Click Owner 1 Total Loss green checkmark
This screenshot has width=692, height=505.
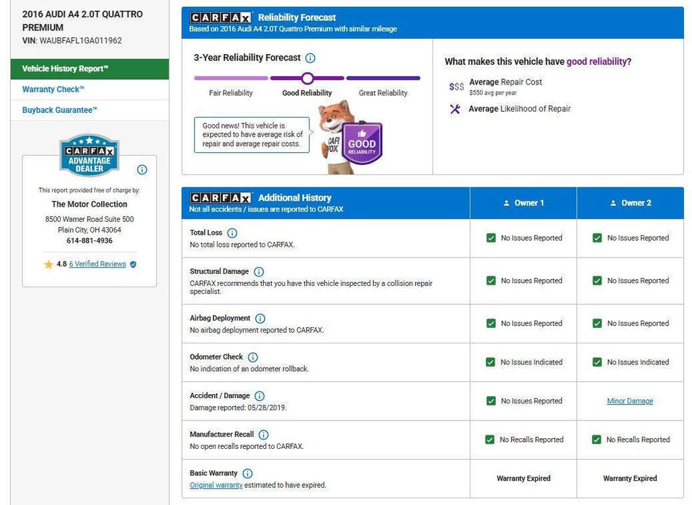pos(491,238)
